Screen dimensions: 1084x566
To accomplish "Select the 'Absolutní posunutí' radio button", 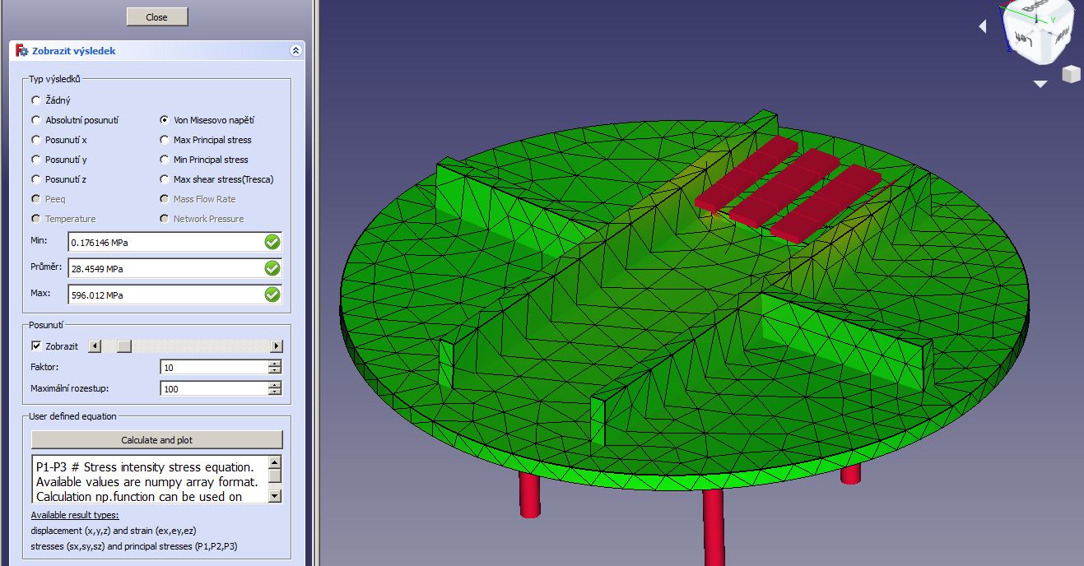I will pos(35,120).
